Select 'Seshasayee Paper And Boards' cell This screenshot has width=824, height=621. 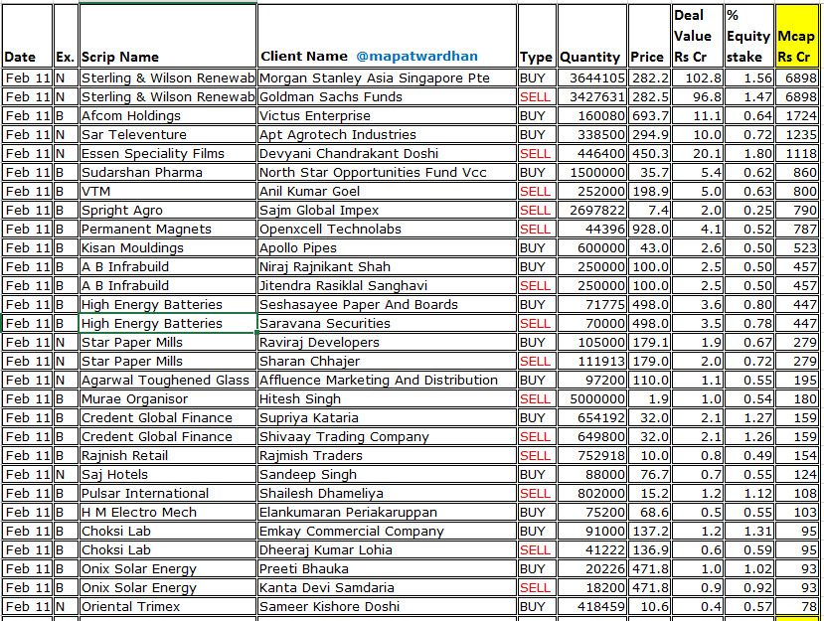tap(388, 305)
